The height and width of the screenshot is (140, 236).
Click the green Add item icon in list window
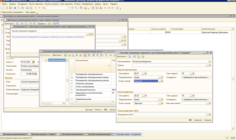pyautogui.click(x=65, y=55)
